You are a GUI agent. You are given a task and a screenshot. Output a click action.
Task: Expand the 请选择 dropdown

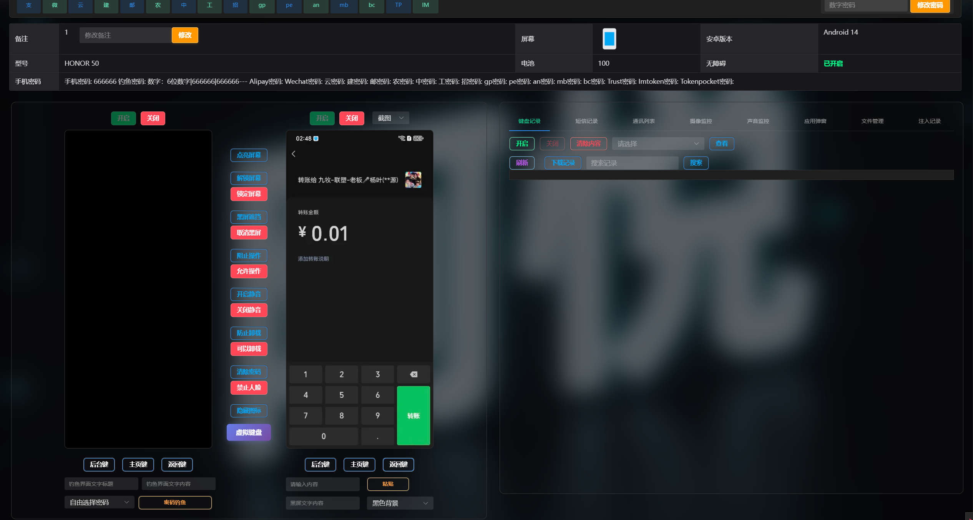[658, 144]
